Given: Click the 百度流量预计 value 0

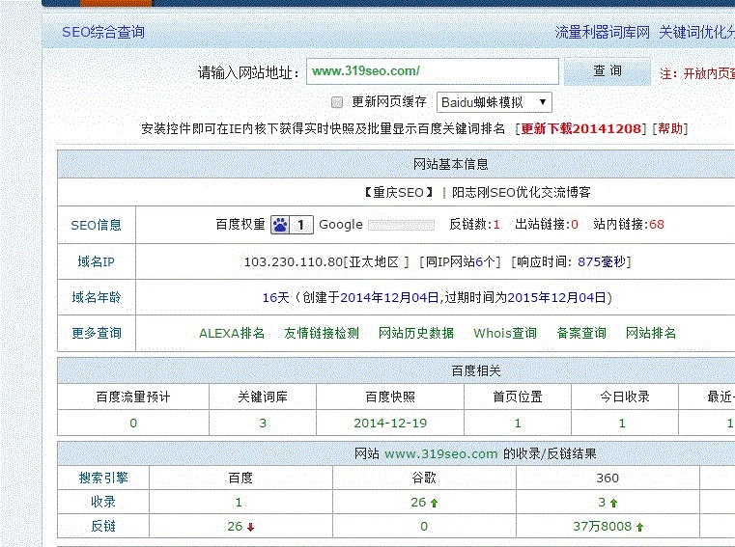Looking at the screenshot, I should pos(133,424).
